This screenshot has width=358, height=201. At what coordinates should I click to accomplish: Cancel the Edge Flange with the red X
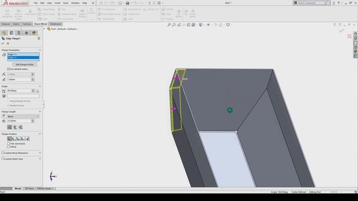8,44
